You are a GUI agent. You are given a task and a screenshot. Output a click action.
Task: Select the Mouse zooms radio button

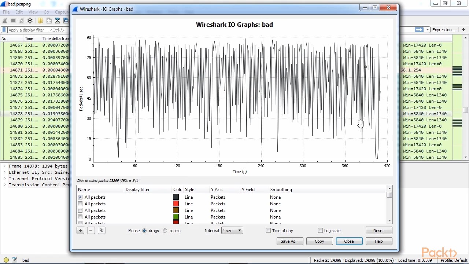click(x=165, y=231)
